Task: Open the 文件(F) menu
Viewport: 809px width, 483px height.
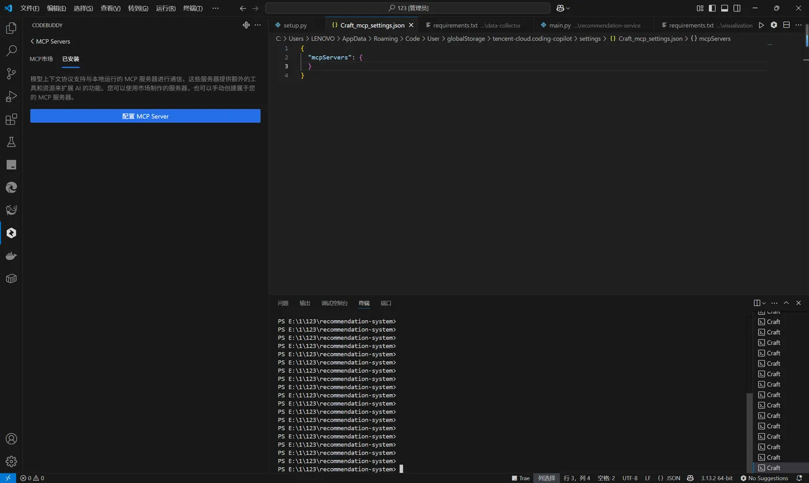Action: tap(30, 8)
